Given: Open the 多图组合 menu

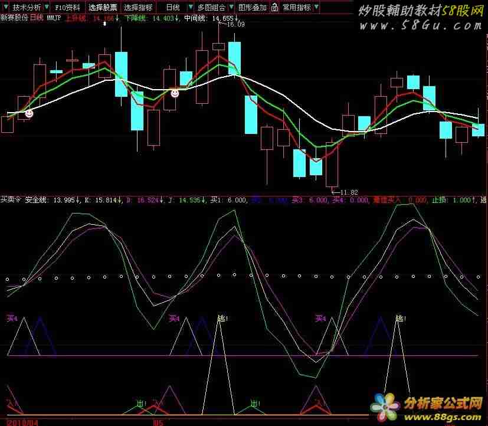Looking at the screenshot, I should click(x=212, y=7).
